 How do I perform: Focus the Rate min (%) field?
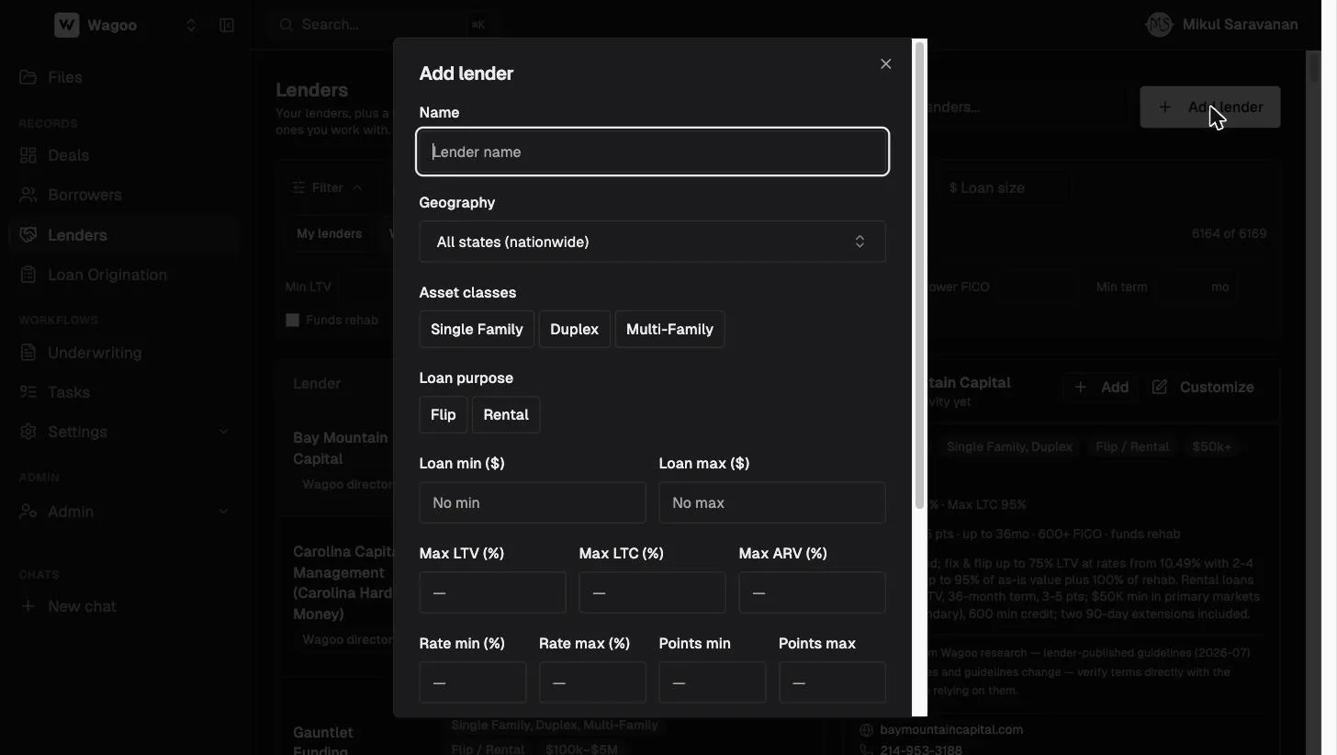pyautogui.click(x=473, y=682)
